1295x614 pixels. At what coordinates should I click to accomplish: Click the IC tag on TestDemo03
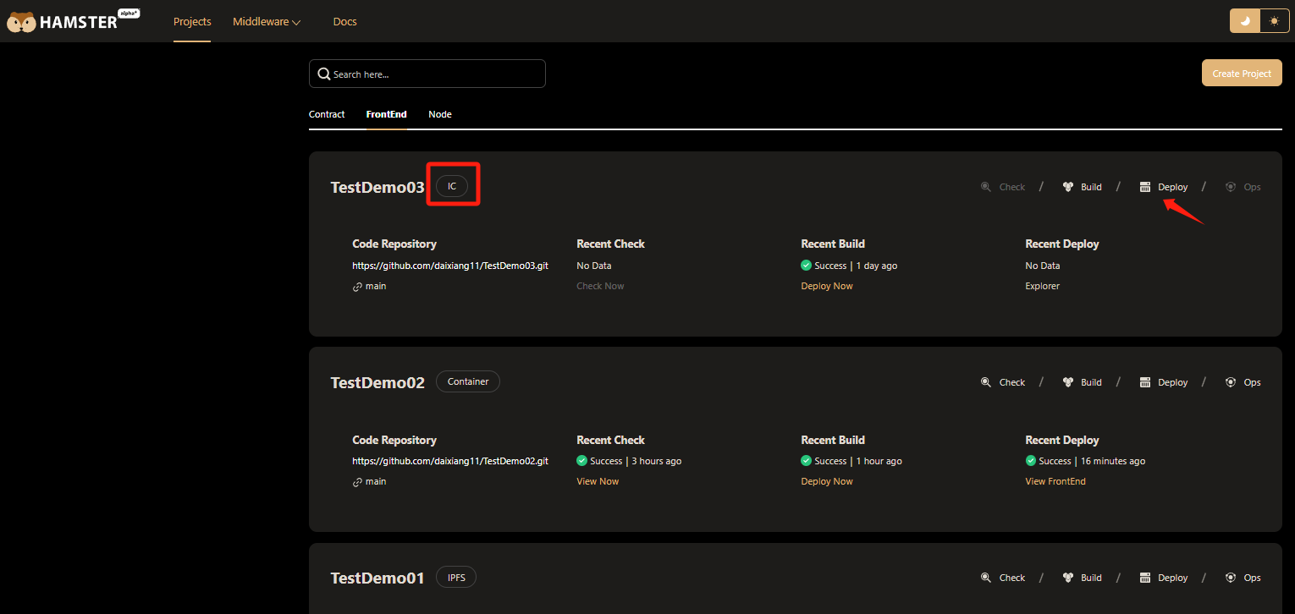point(452,186)
